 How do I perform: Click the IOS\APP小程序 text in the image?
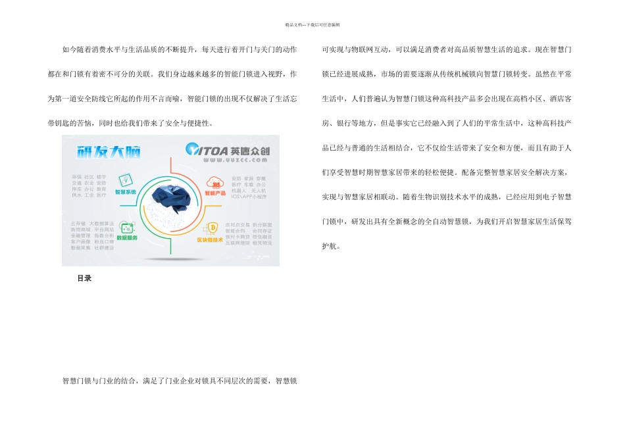249,197
